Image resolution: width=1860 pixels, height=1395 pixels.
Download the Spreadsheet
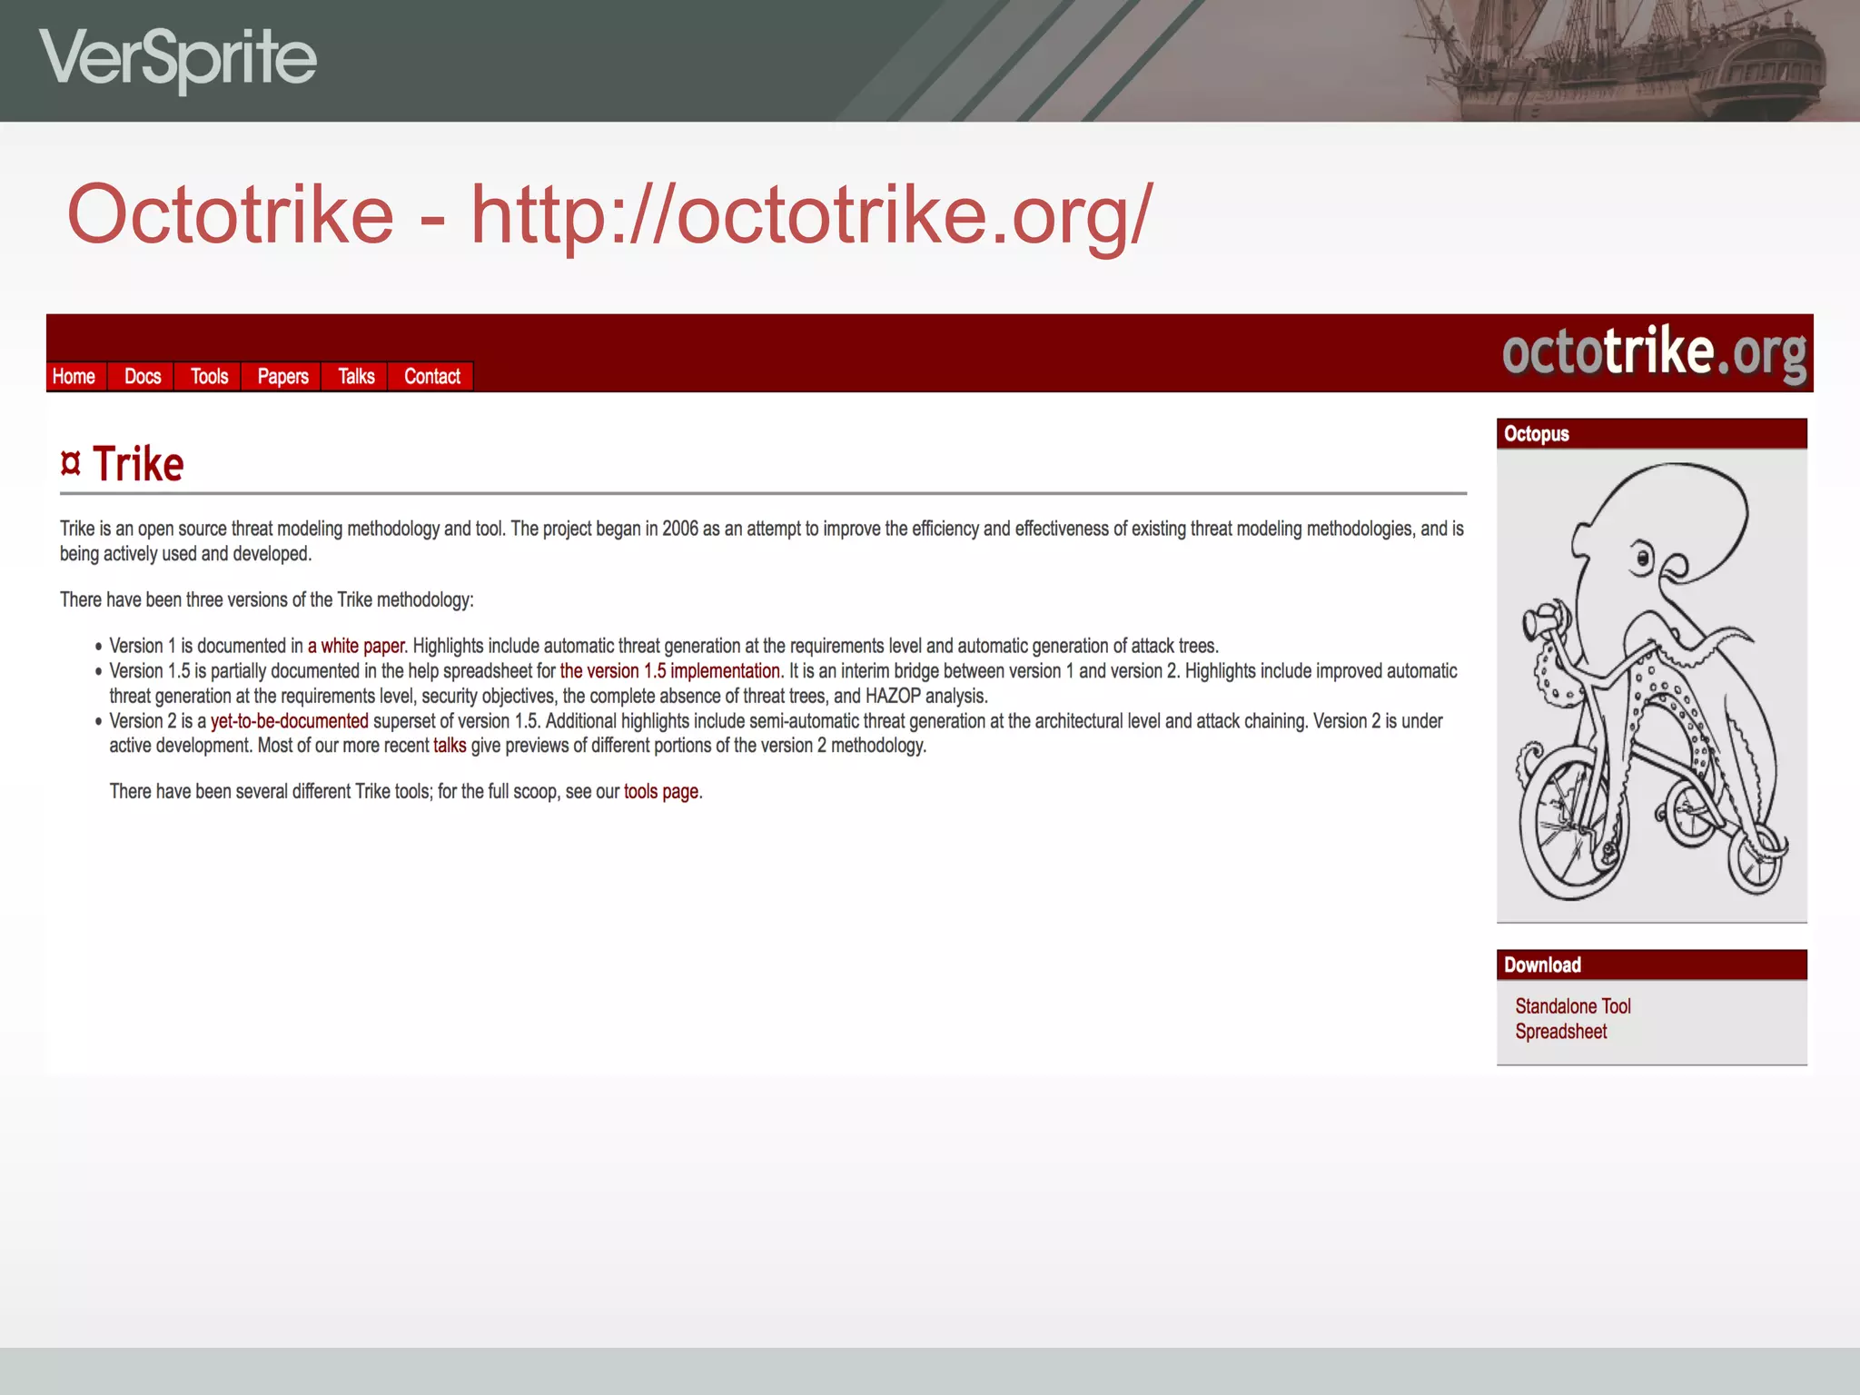tap(1561, 1032)
